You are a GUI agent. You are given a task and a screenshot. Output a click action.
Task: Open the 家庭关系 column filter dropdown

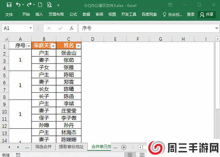(53, 46)
